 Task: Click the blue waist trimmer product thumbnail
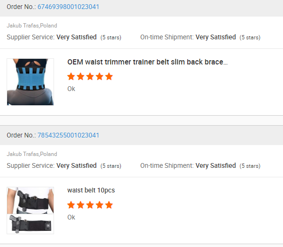(30, 82)
